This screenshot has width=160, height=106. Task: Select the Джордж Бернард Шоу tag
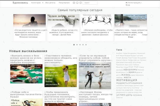(126, 62)
